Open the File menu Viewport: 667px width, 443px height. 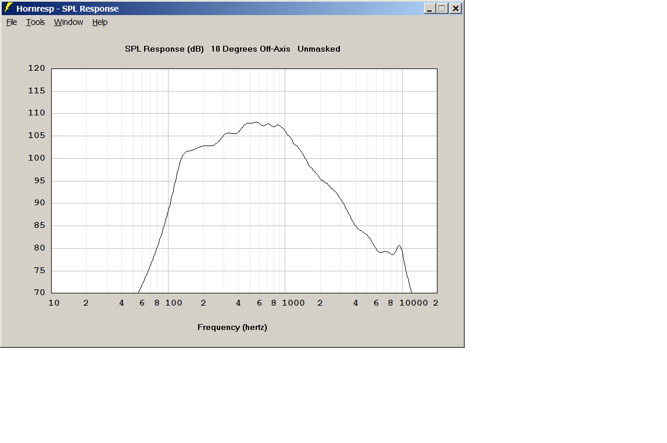12,22
